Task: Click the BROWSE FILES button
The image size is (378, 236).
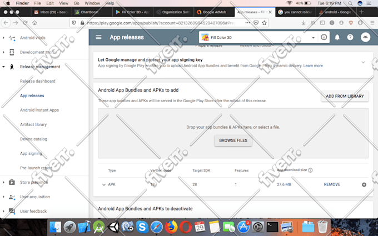Action: [233, 140]
